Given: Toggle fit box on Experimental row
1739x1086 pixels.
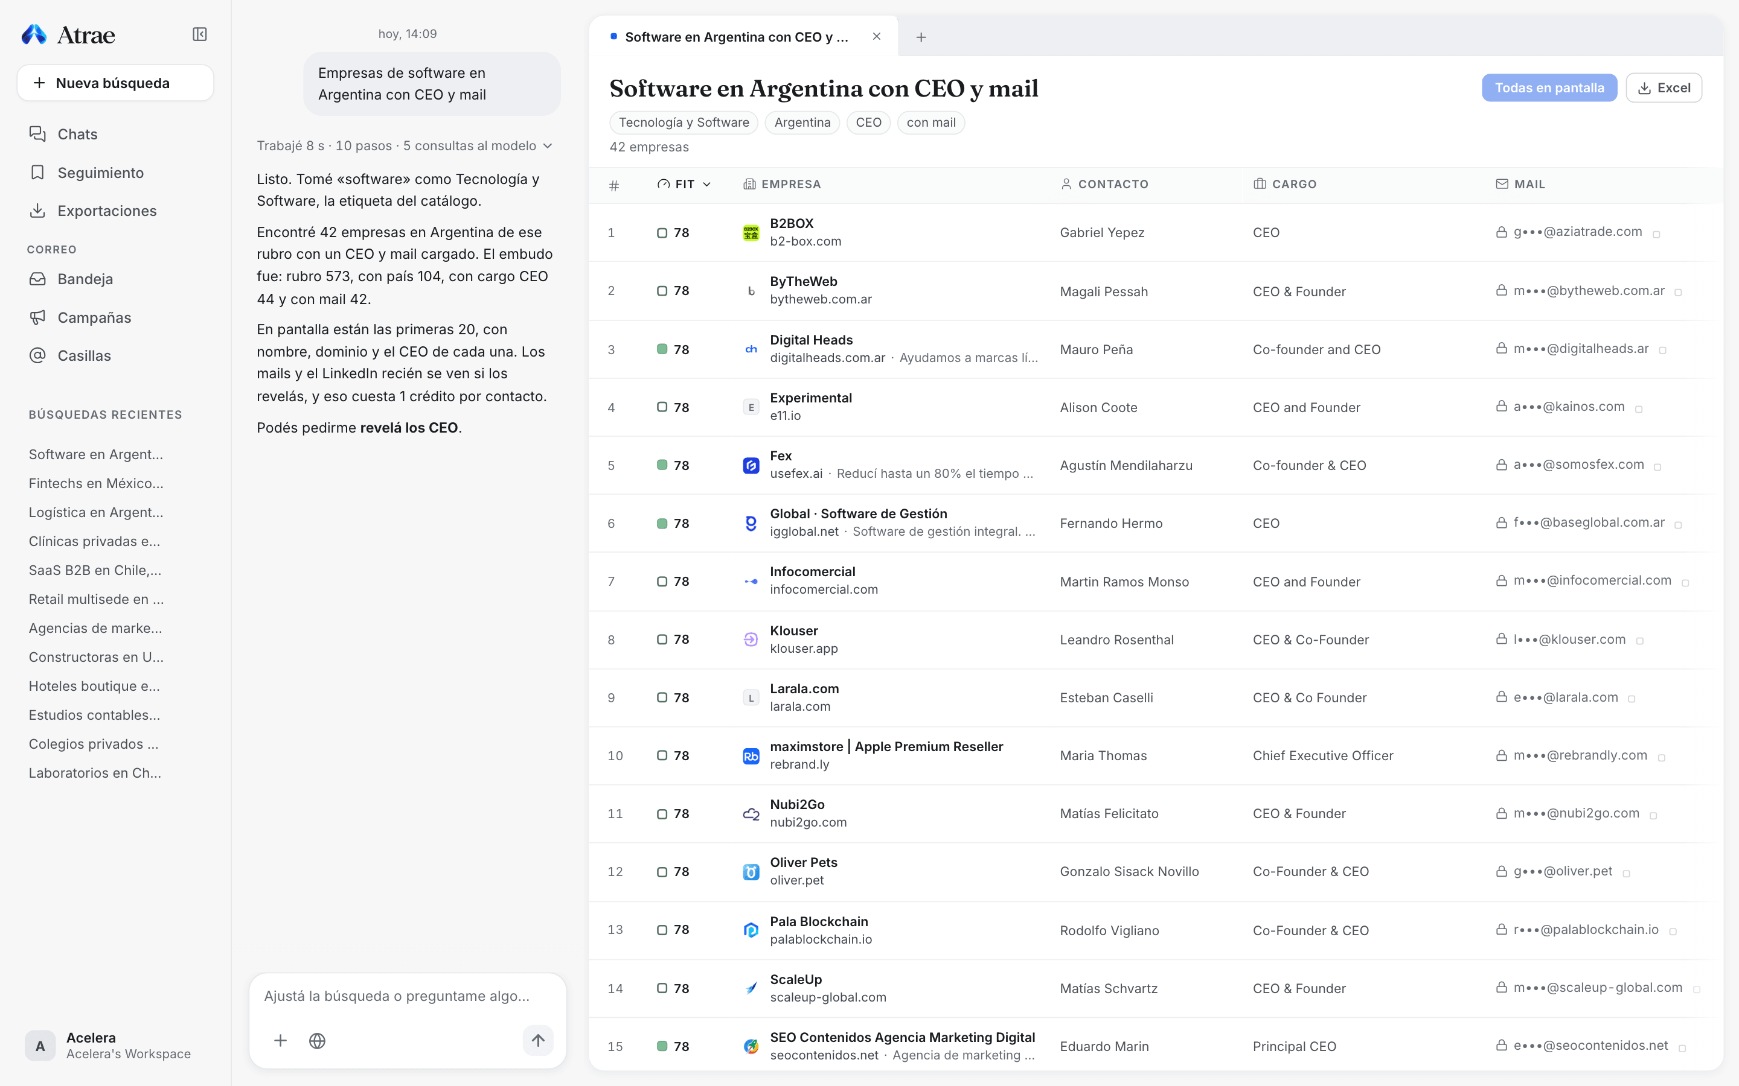Looking at the screenshot, I should tap(662, 407).
